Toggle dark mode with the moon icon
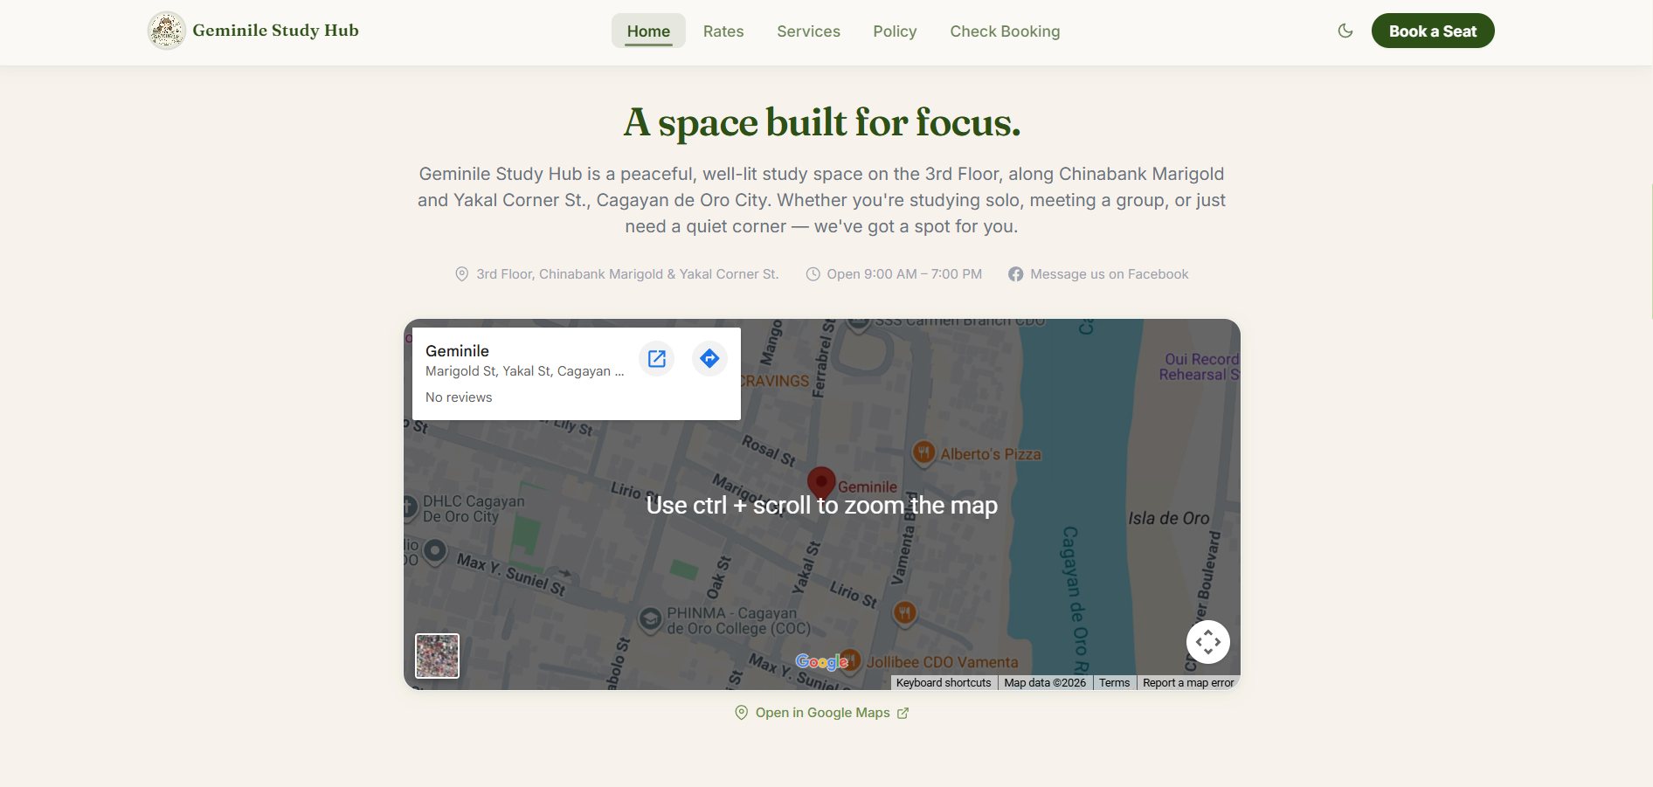Screen dimensions: 1653x787 click(1345, 31)
